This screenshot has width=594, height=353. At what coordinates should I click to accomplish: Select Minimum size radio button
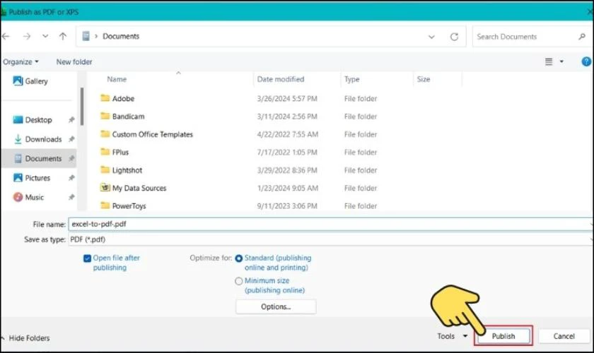point(239,281)
